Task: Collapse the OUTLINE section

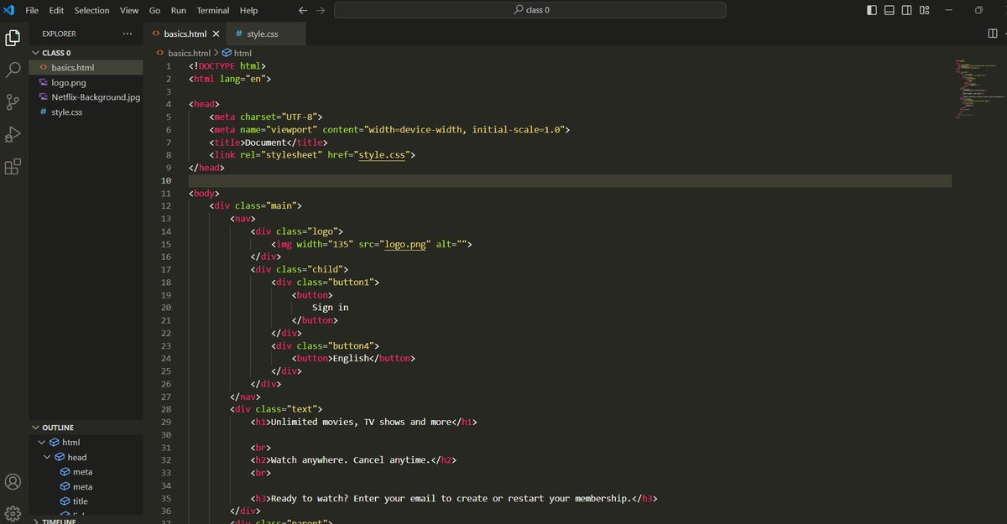Action: (x=84, y=428)
